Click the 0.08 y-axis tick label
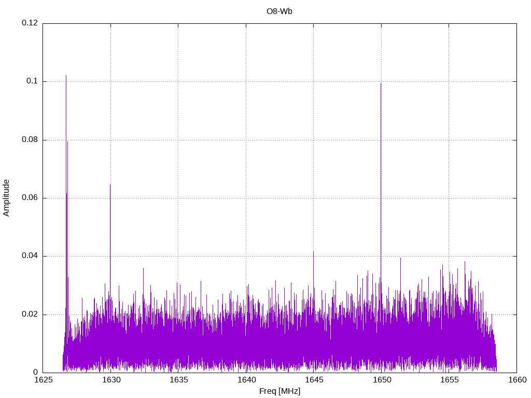The width and height of the screenshot is (531, 398). tap(30, 140)
